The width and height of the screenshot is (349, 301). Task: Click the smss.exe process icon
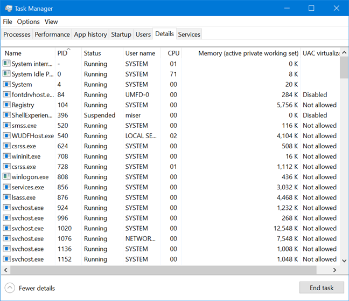click(x=6, y=125)
